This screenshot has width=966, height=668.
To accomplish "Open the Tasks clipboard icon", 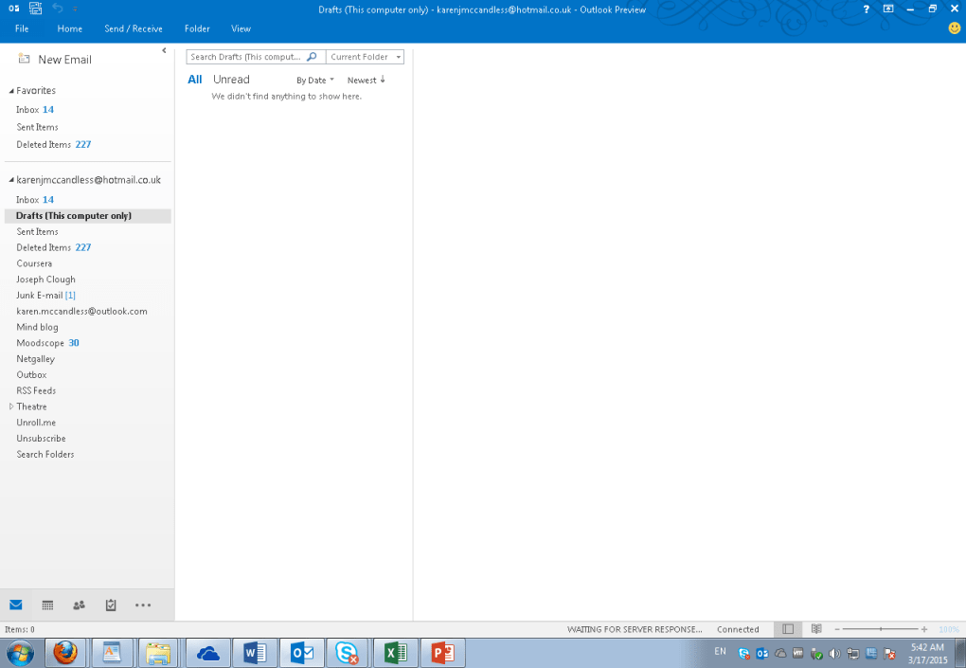I will (x=111, y=605).
